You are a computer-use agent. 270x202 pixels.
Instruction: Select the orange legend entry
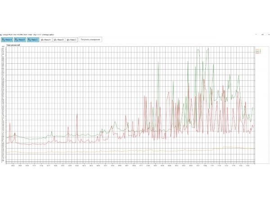coord(258,49)
